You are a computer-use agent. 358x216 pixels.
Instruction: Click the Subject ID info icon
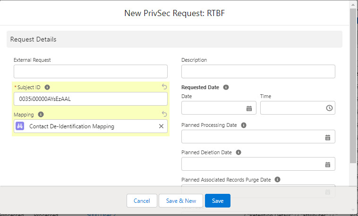[47, 87]
